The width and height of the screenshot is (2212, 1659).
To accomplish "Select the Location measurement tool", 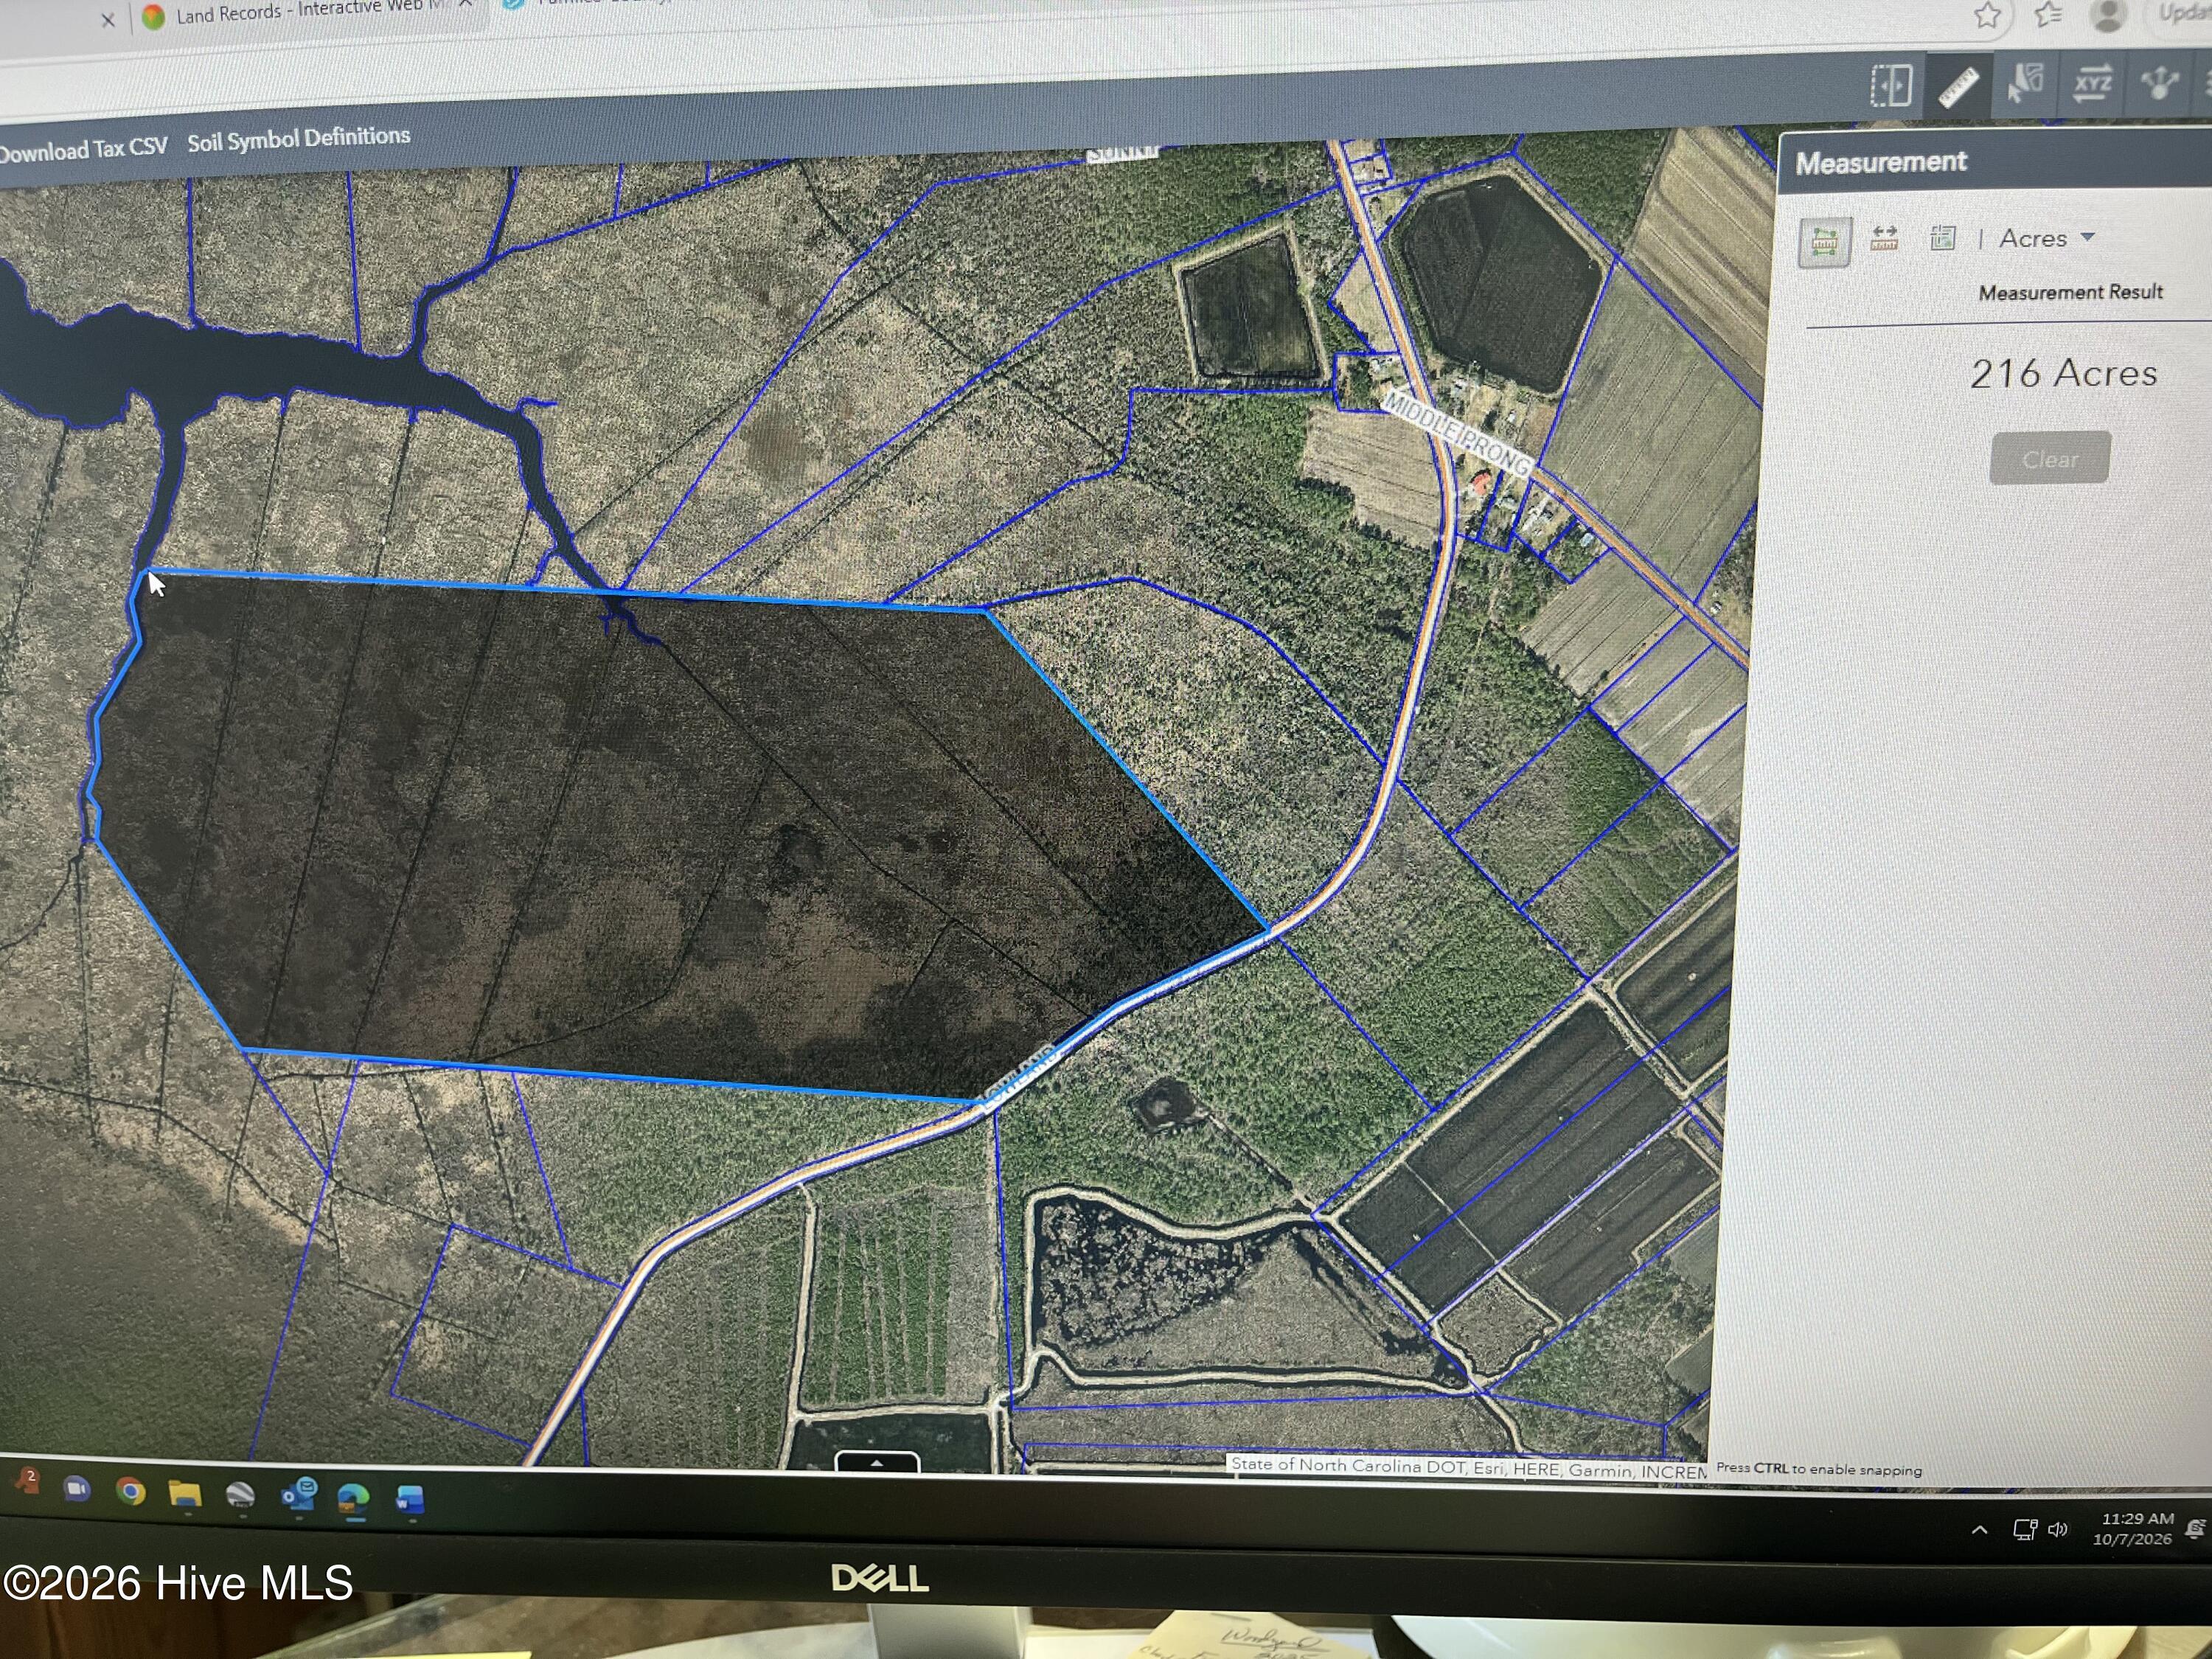I will tap(1942, 238).
